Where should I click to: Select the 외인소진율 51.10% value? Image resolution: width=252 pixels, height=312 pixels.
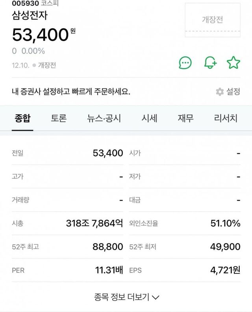[225, 223]
